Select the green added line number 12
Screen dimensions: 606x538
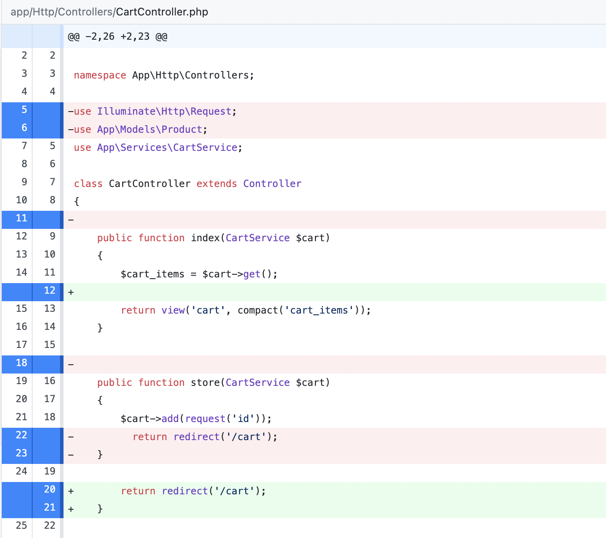click(x=49, y=291)
